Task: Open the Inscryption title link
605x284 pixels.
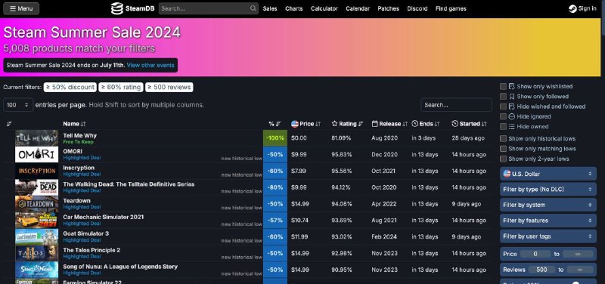Action: (x=79, y=168)
